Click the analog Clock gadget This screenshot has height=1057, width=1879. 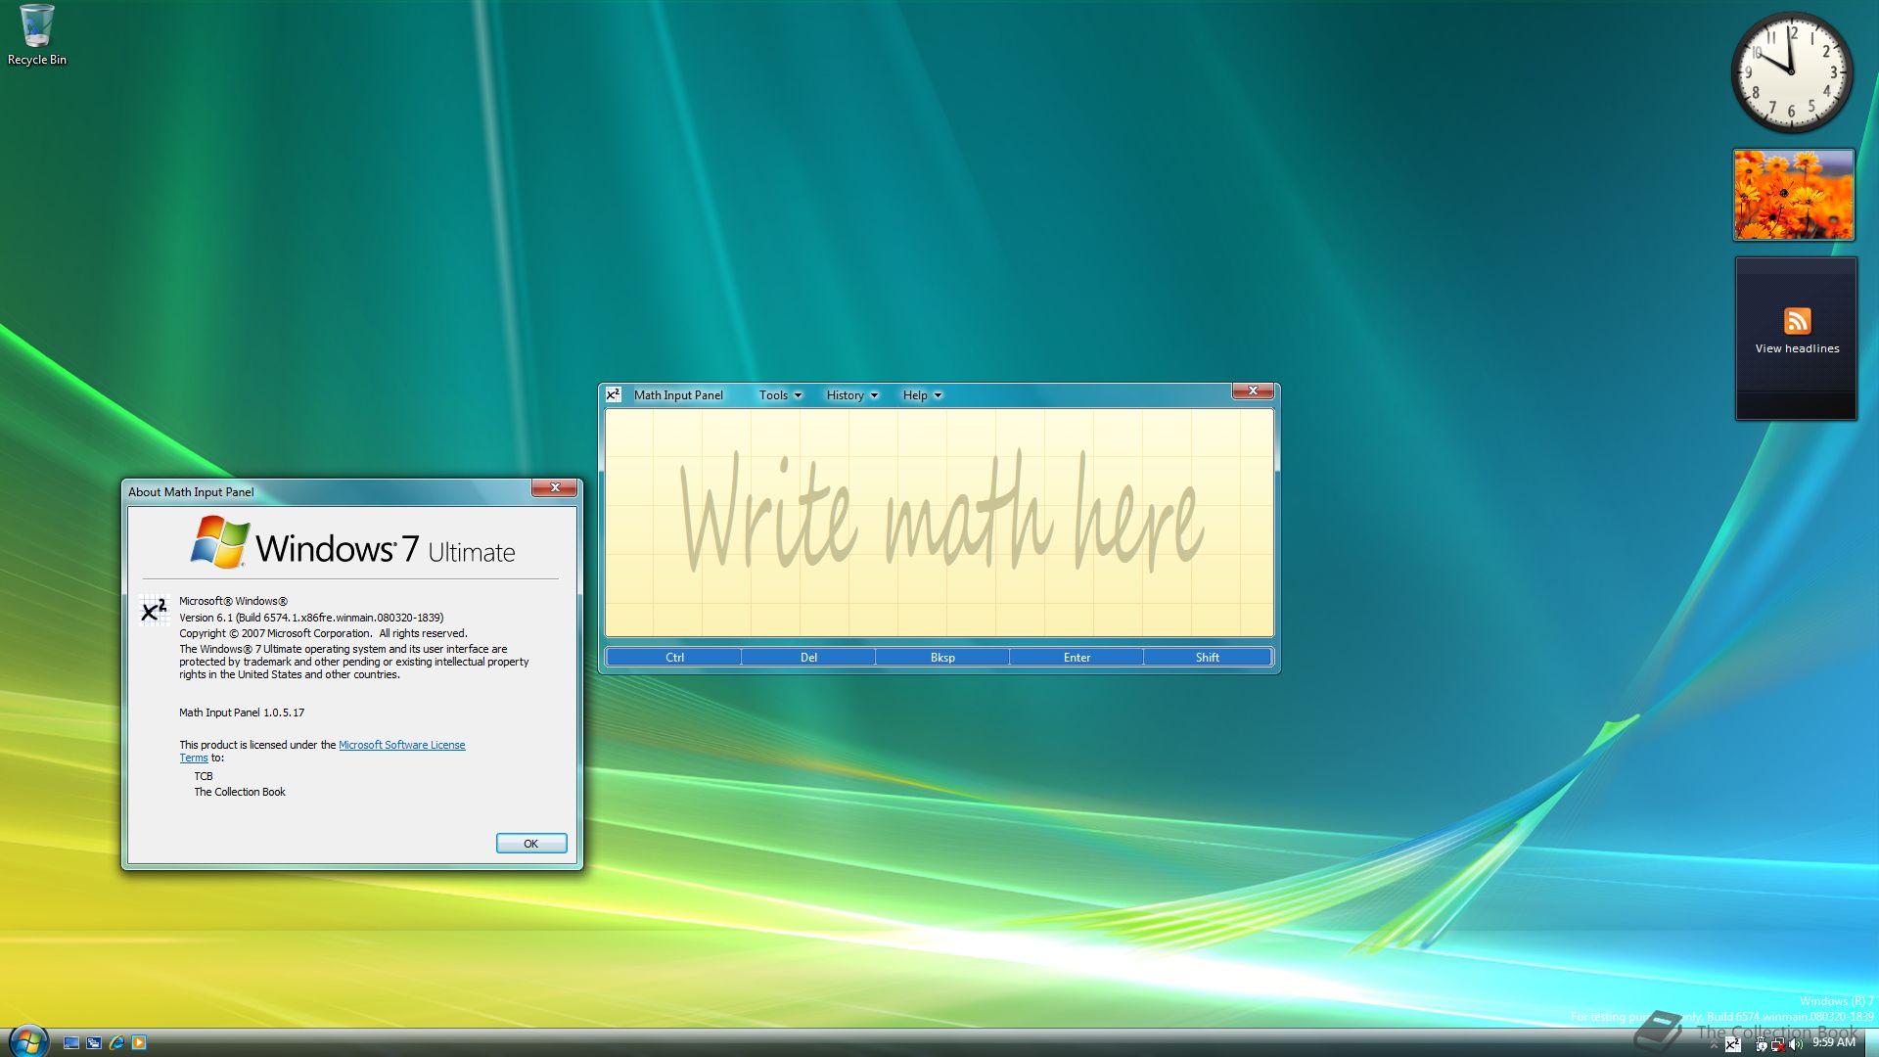click(1792, 72)
